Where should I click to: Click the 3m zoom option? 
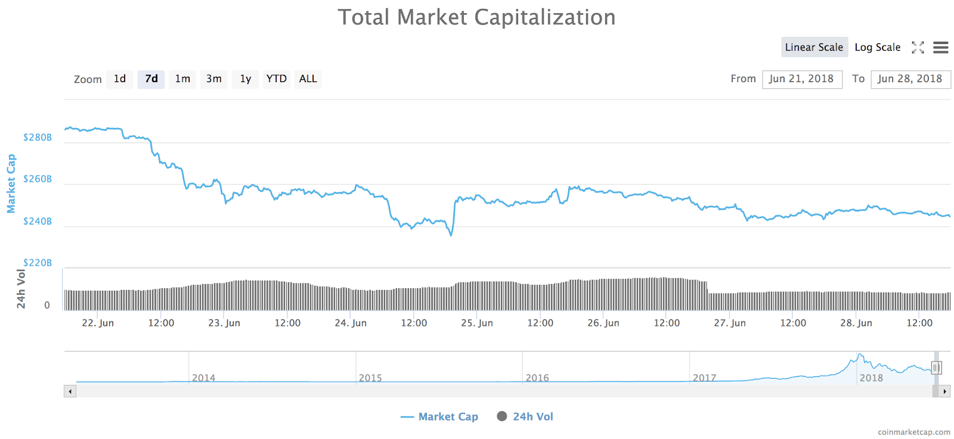coord(213,79)
